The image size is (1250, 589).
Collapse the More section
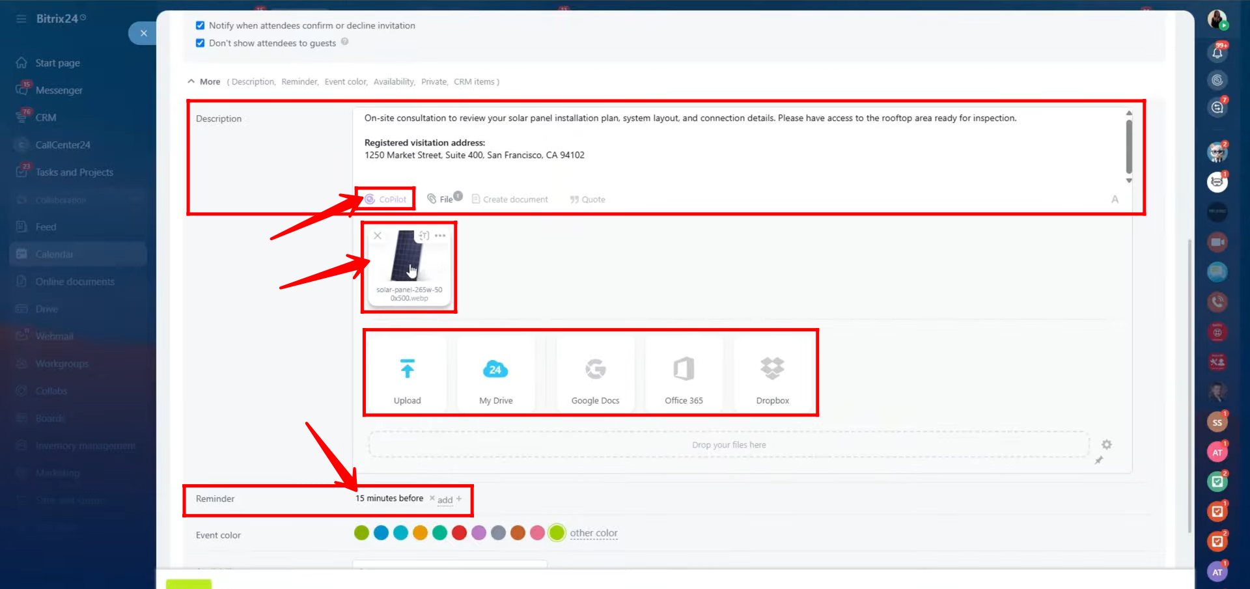[204, 81]
